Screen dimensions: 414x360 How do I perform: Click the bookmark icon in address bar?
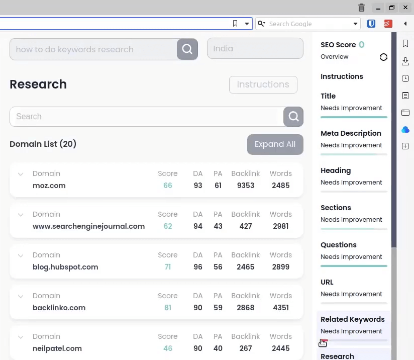(235, 24)
